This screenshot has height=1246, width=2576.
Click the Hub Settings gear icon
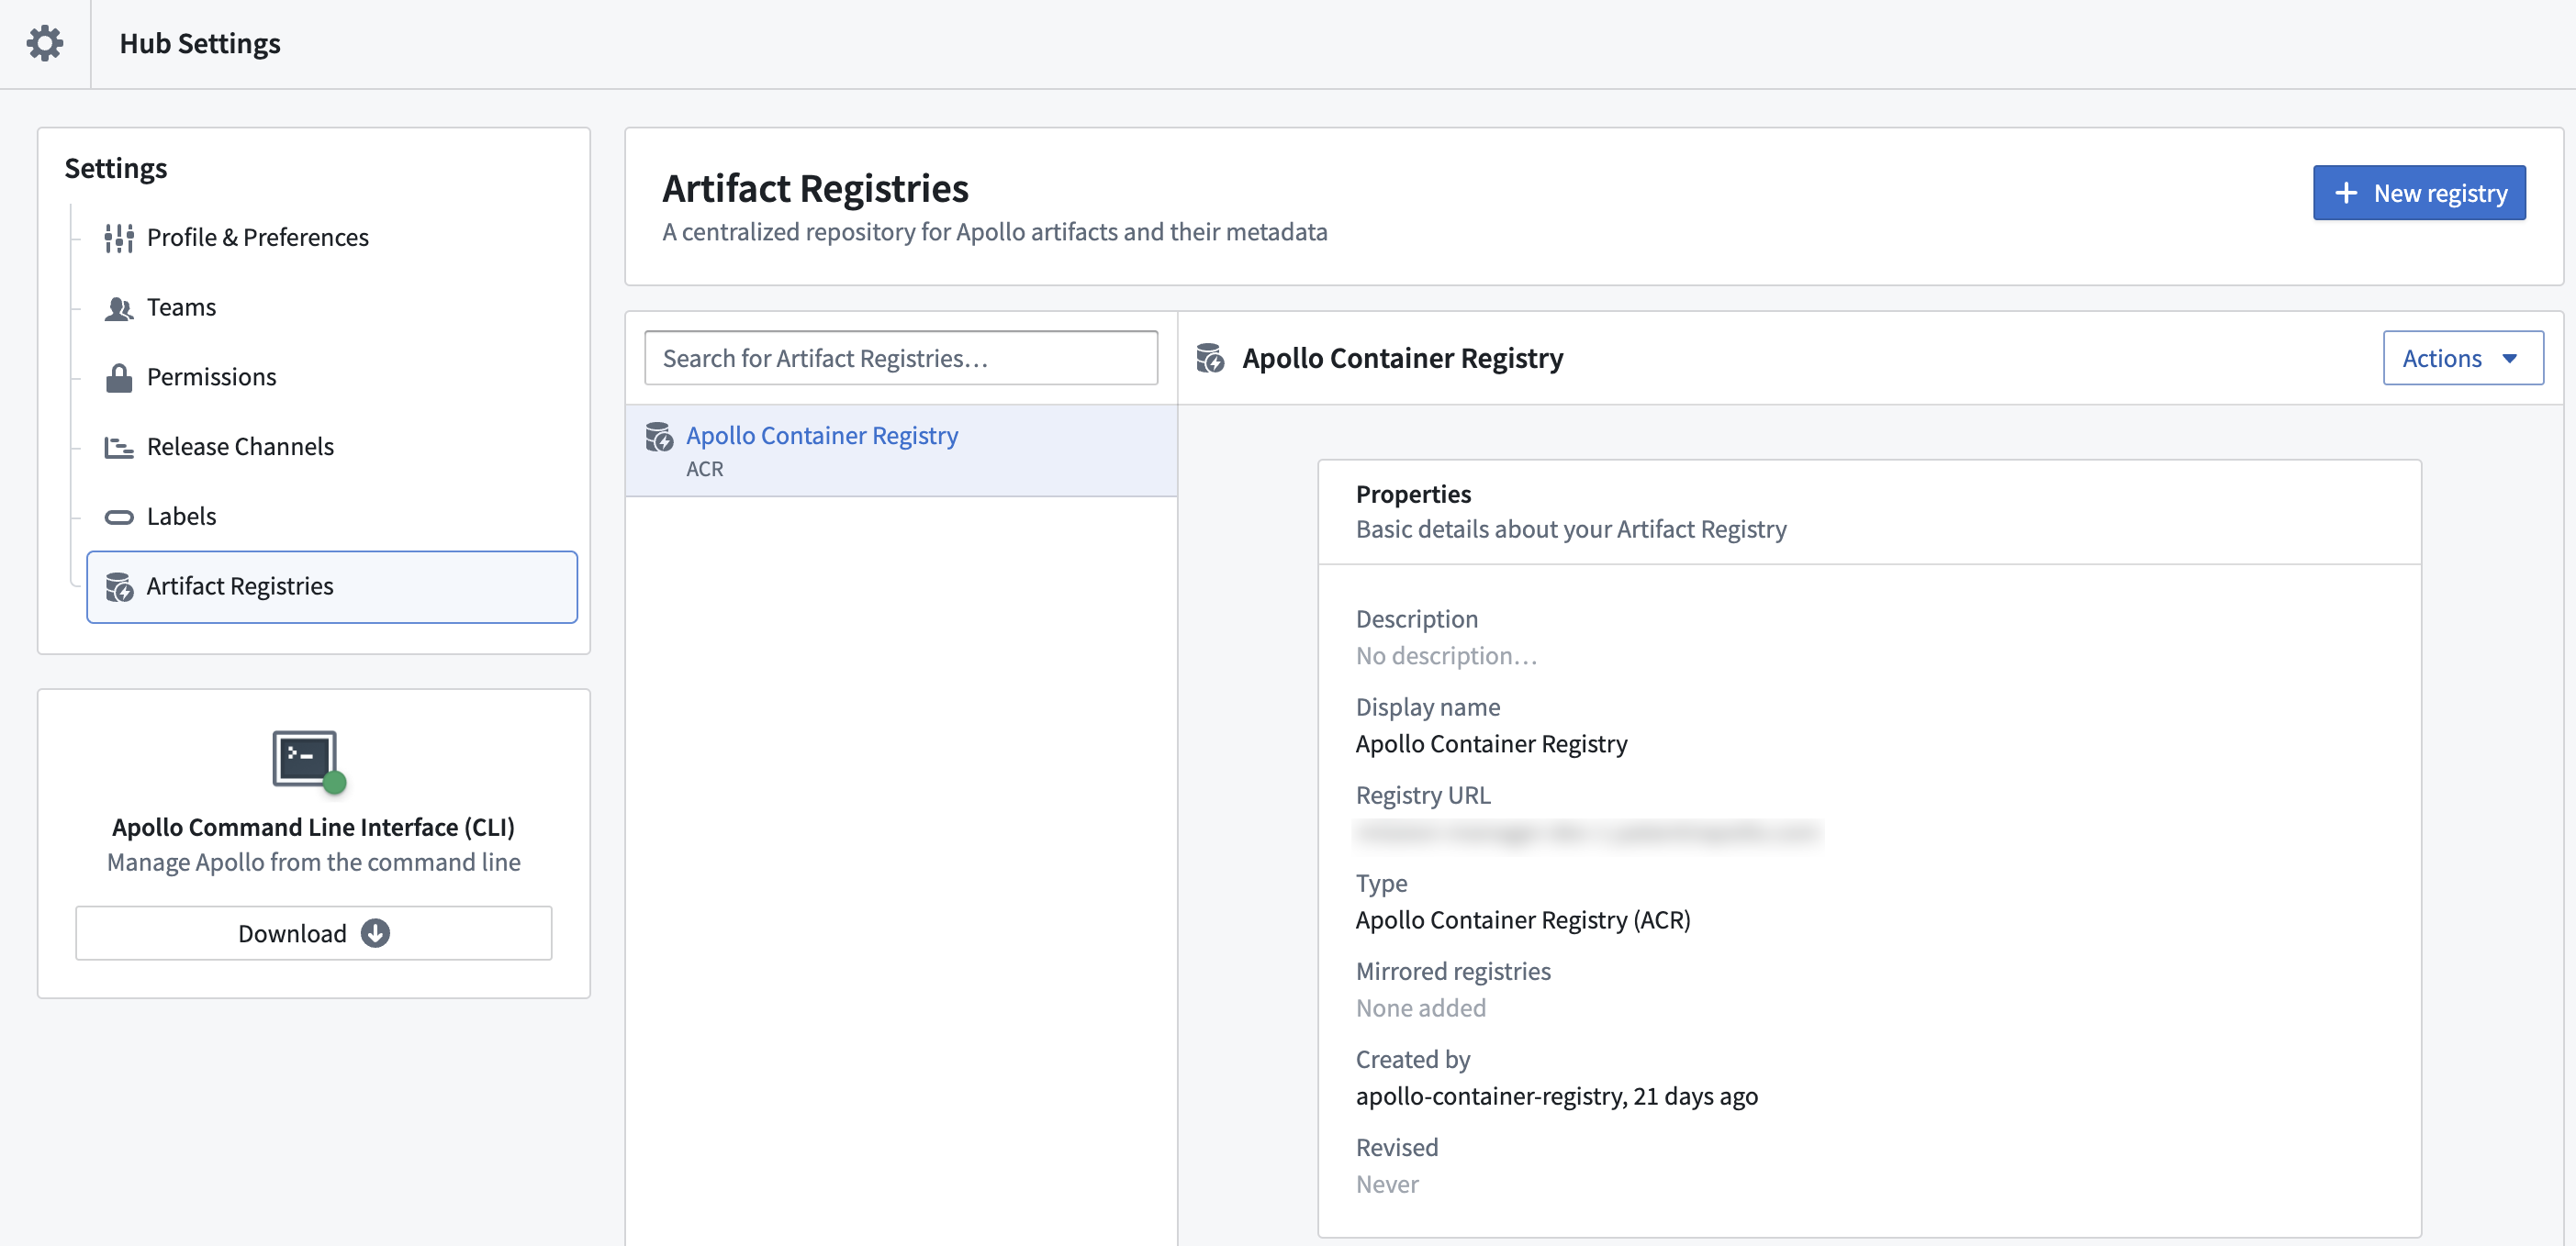point(45,44)
